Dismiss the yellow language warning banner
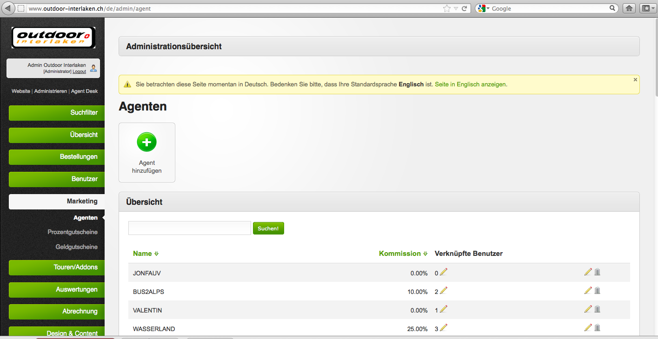658x339 pixels. (x=635, y=80)
